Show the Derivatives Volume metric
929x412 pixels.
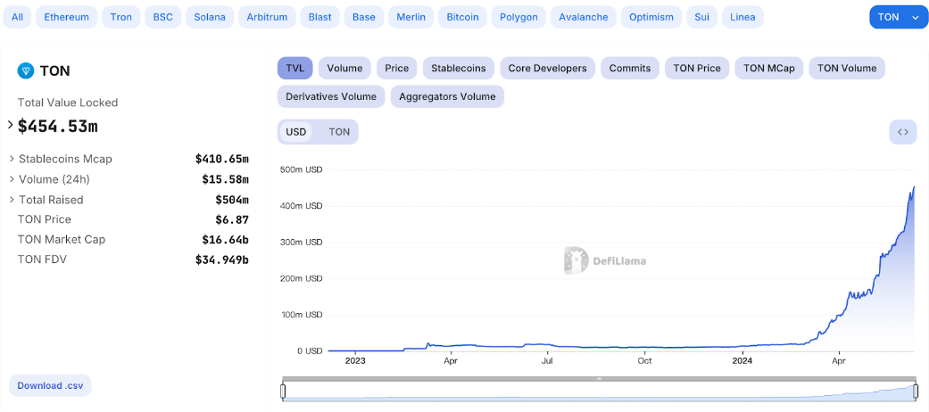pyautogui.click(x=332, y=96)
